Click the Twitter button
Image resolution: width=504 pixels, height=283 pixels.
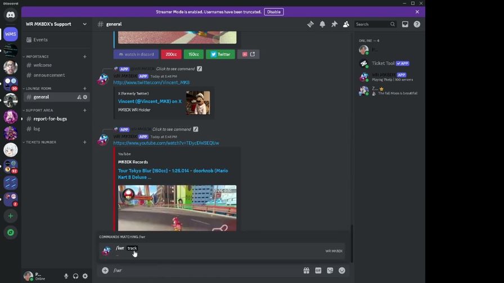[x=220, y=54]
